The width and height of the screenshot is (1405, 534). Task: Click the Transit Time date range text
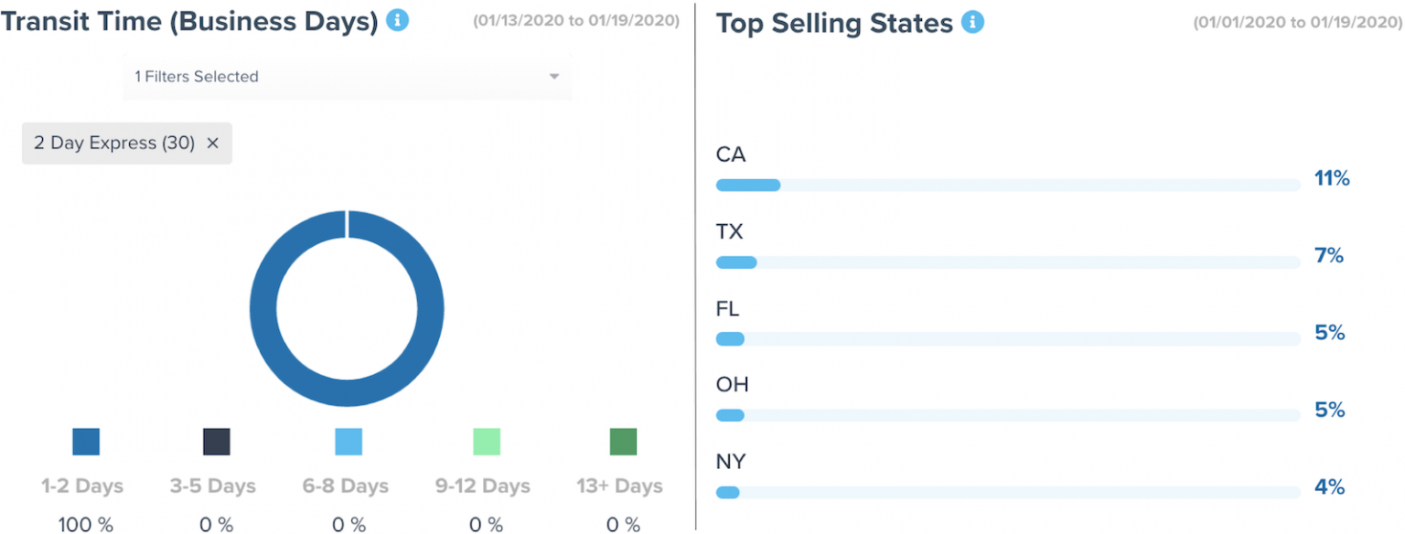(576, 20)
